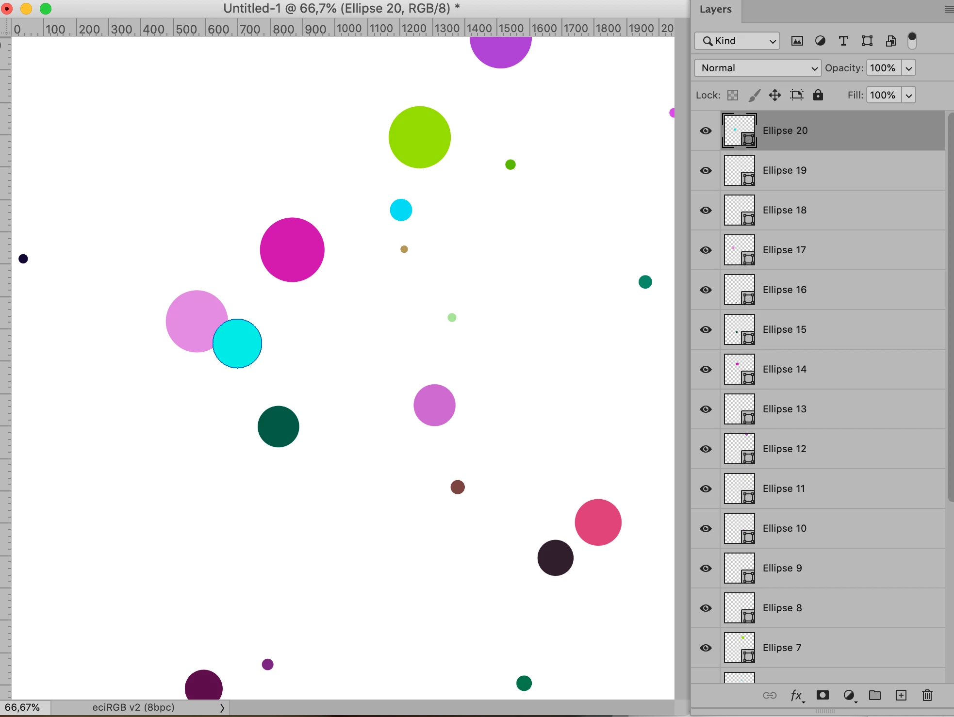
Task: Click the lock transparent pixels icon
Action: 733,95
